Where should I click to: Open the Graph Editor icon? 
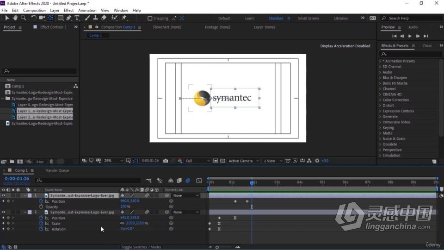[x=199, y=180]
